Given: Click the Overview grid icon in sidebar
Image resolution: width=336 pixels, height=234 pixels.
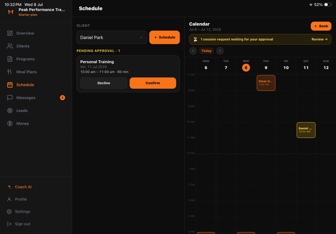Looking at the screenshot, I should pyautogui.click(x=10, y=33).
